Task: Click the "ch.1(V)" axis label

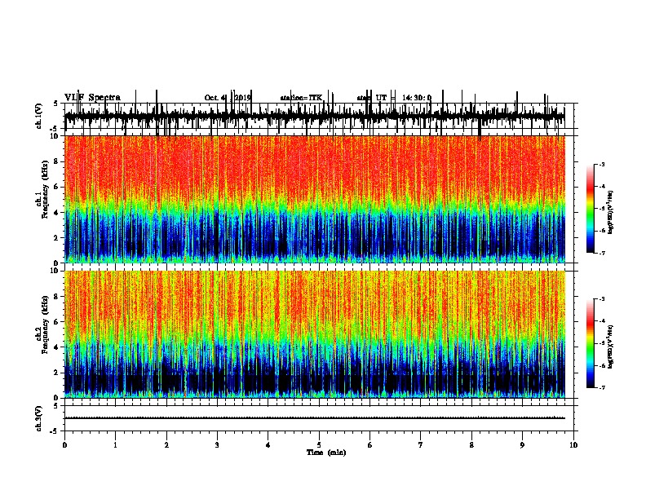Action: pyautogui.click(x=39, y=116)
